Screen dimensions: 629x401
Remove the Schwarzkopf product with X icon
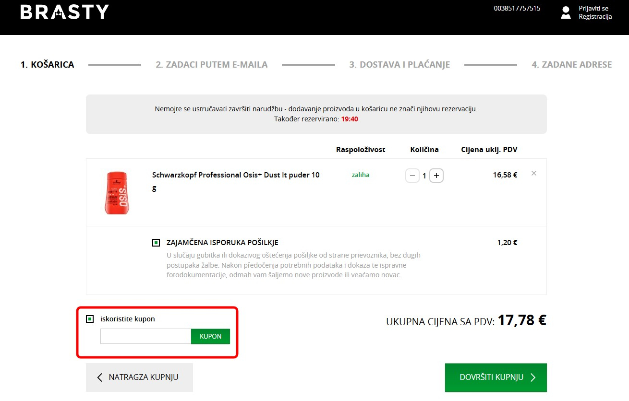pos(534,174)
